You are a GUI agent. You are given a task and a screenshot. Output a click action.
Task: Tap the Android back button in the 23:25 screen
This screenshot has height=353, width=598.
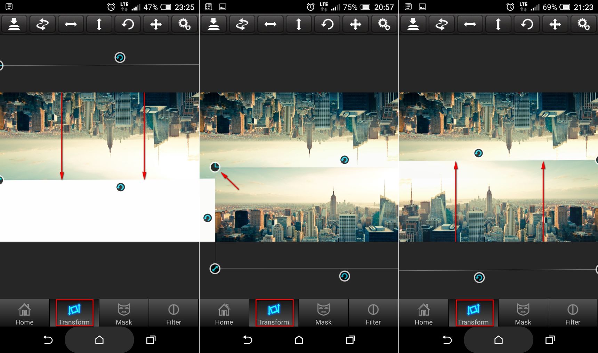(x=48, y=340)
